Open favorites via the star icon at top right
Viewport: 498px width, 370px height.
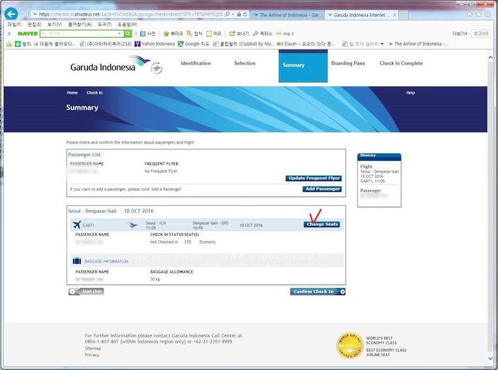478,14
